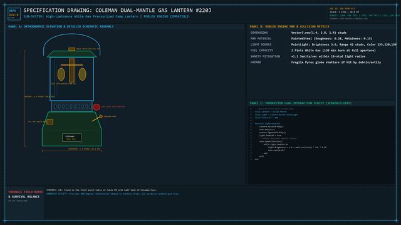Click the local Lantern = script.Parent line

[271, 112]
